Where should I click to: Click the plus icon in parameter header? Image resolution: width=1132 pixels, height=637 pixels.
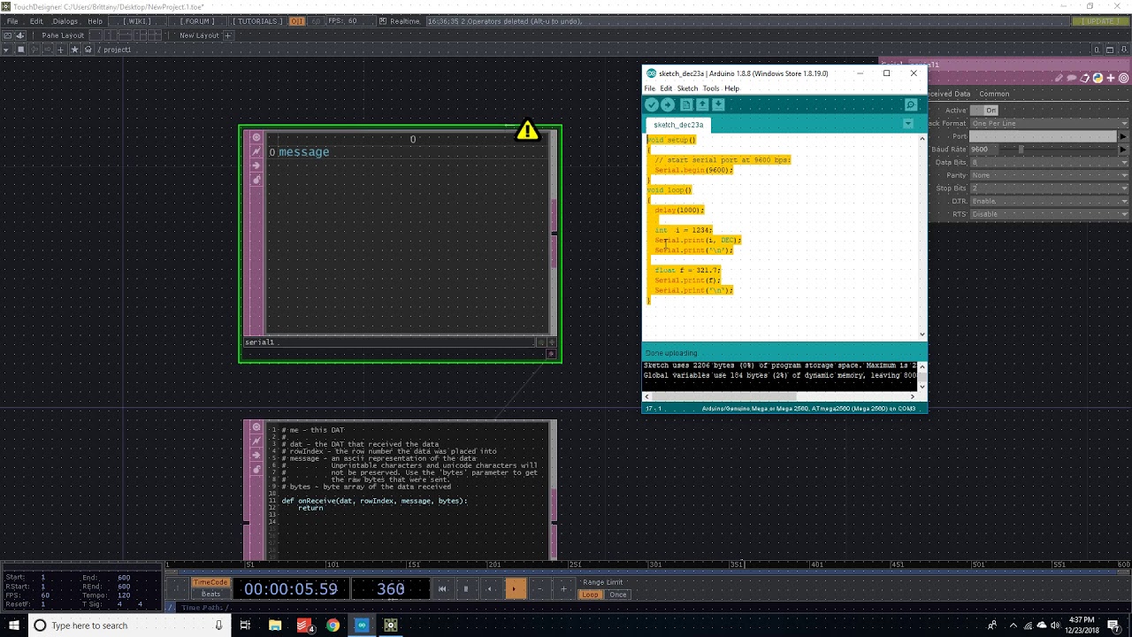coord(1111,78)
